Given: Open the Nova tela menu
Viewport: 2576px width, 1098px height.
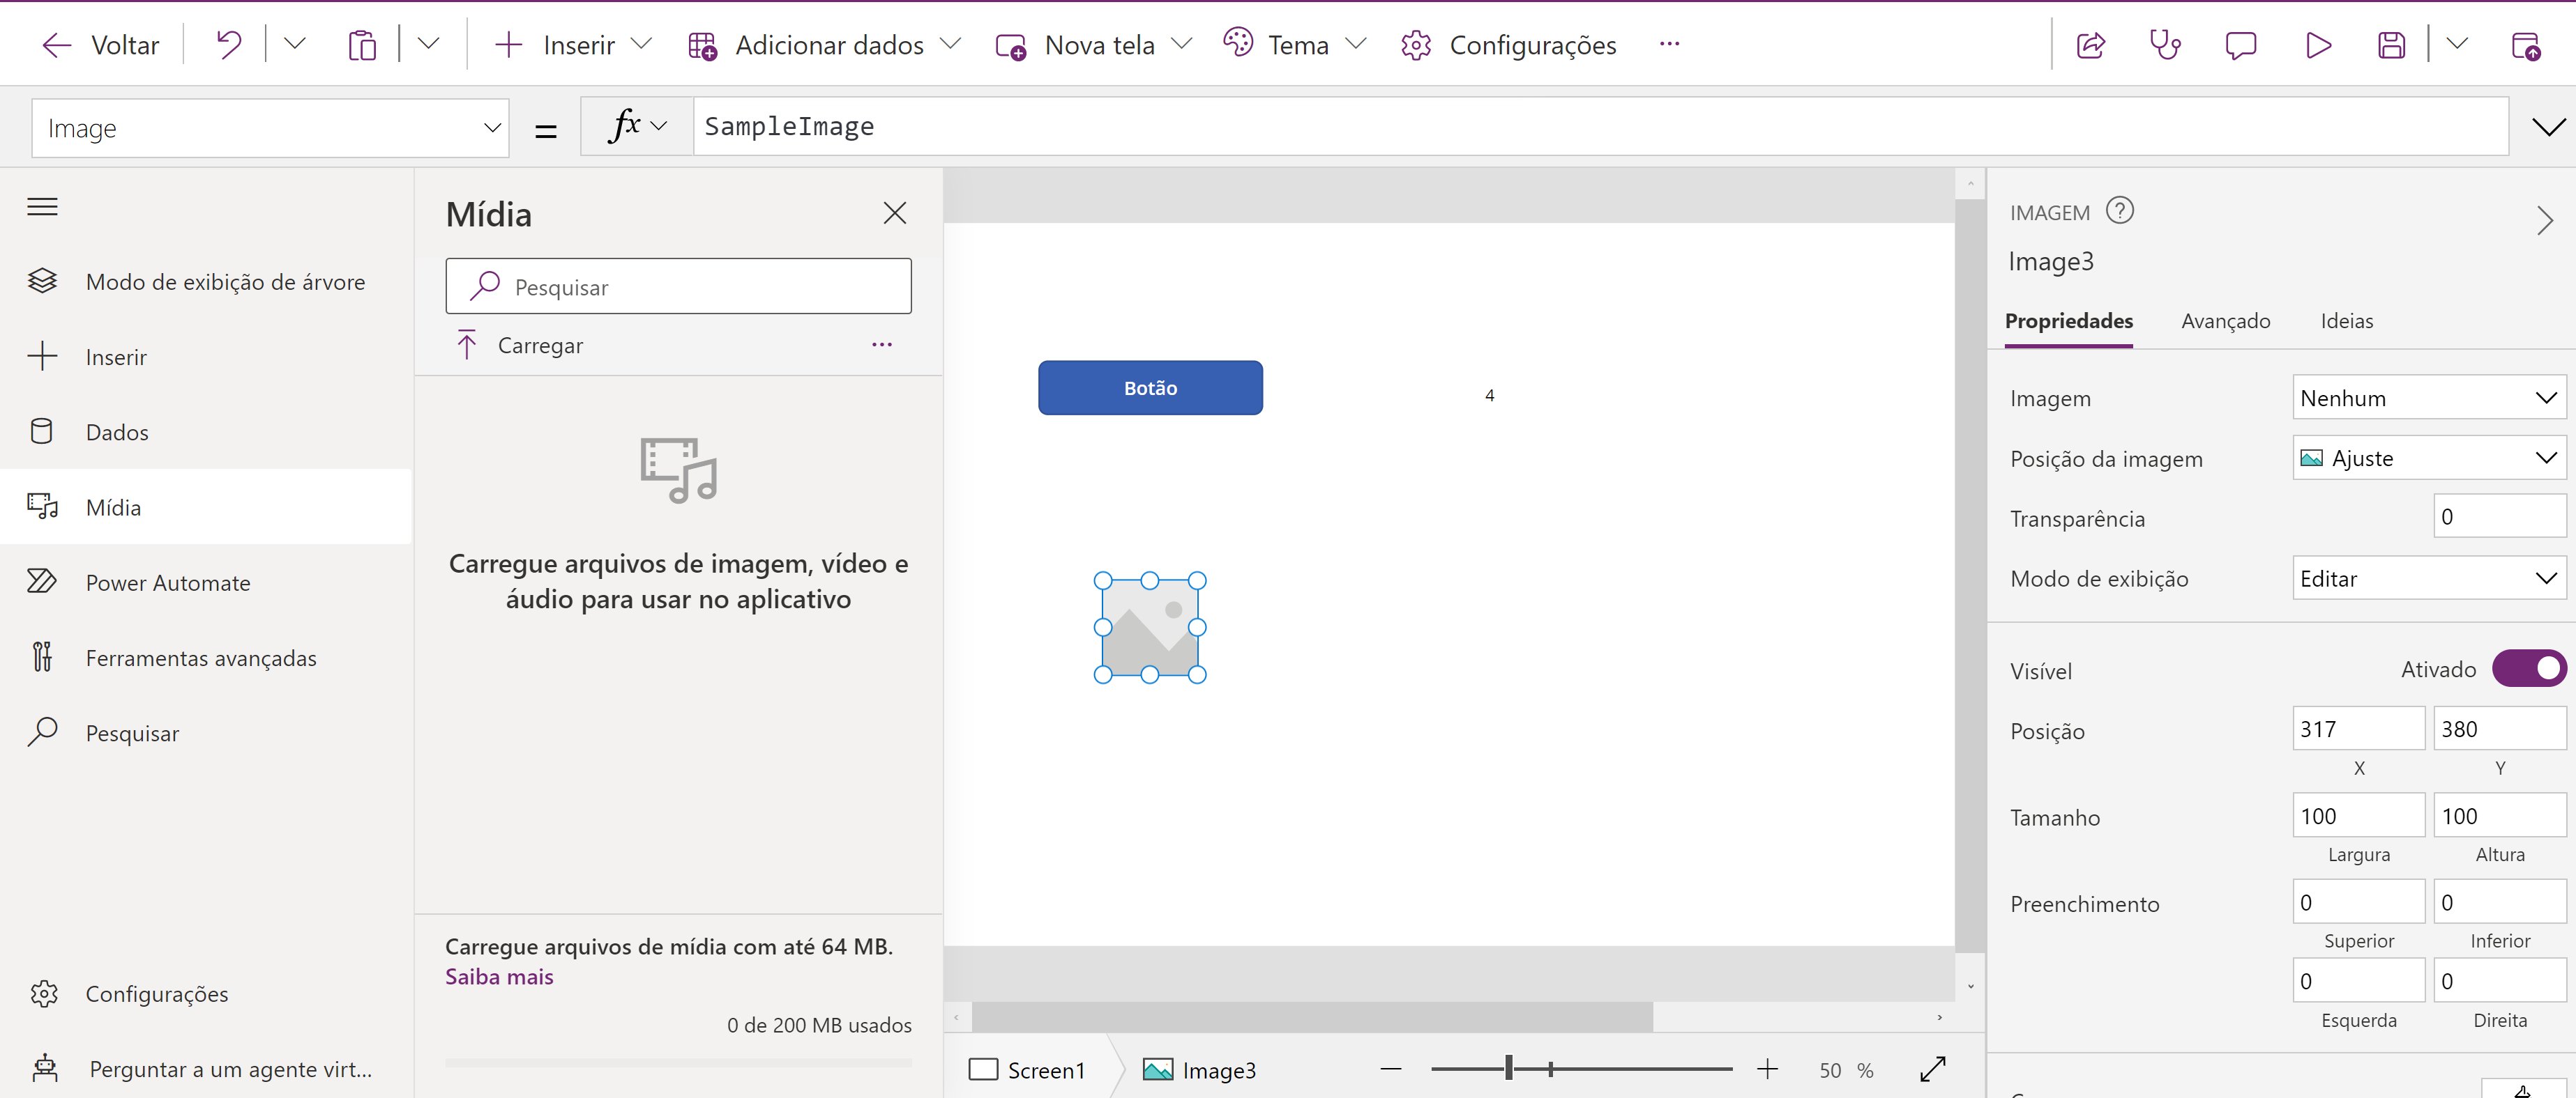Looking at the screenshot, I should (1094, 45).
